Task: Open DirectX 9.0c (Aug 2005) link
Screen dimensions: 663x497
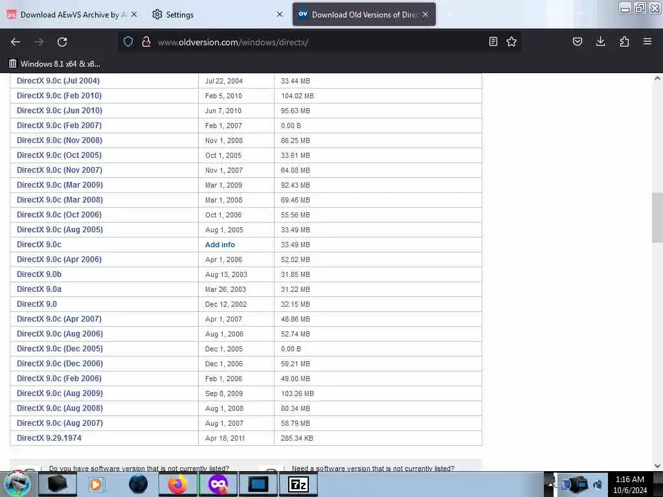Action: [x=60, y=230]
